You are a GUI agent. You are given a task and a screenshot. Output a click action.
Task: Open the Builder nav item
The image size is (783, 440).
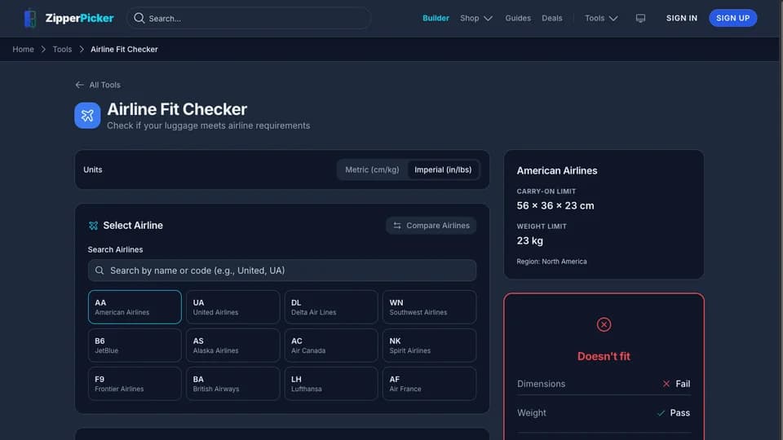(436, 18)
